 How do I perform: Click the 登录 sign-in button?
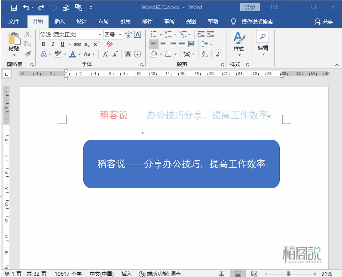point(250,7)
